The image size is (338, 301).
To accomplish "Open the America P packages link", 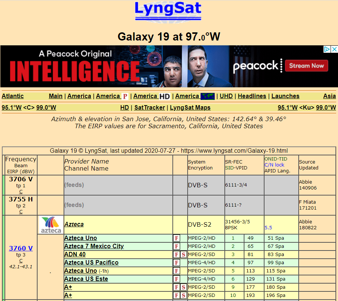I will point(112,96).
